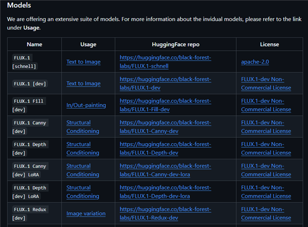Viewport: 308px width, 227px height.
Task: Open Text to Image link for FLUX.1 [schnell]
Action: pos(83,62)
